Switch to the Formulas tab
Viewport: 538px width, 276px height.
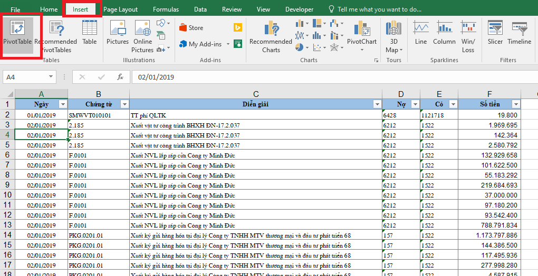tap(166, 9)
